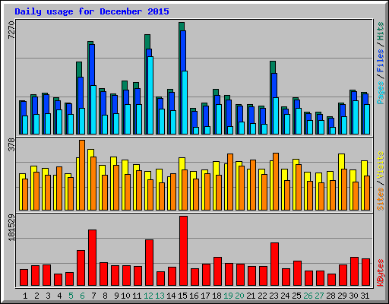Click the green day 12 weekend label

click(x=148, y=296)
